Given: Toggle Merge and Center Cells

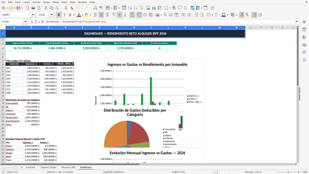Looking at the screenshot, I should coord(139,15).
